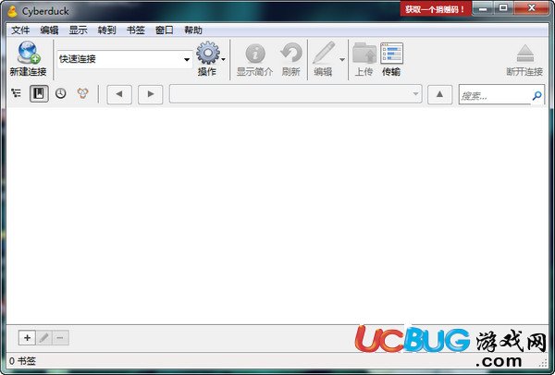Open the Window (窗口) menu
The image size is (555, 375).
[165, 30]
